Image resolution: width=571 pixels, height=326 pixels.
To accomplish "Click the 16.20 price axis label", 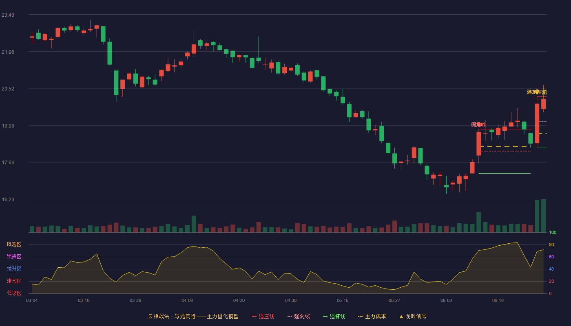I will [x=8, y=200].
